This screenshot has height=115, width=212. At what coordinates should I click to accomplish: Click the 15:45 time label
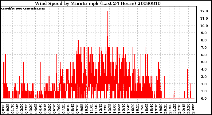point(128,109)
